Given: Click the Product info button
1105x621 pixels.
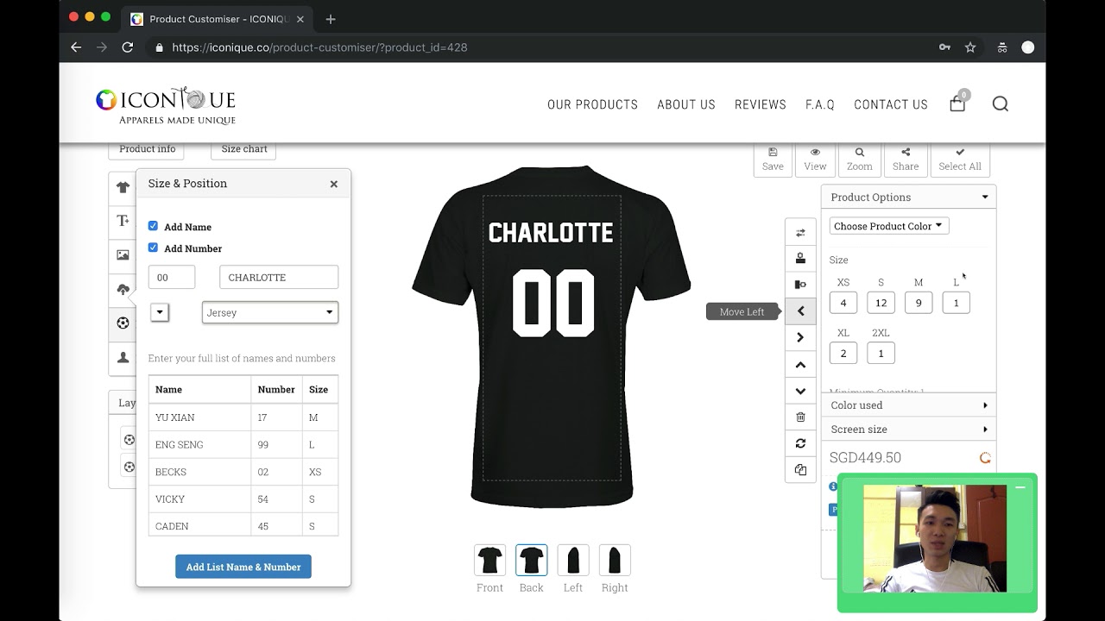Looking at the screenshot, I should pyautogui.click(x=147, y=149).
